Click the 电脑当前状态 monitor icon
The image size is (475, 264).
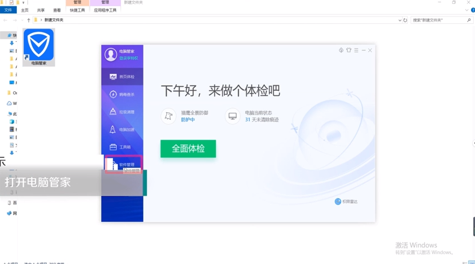(x=232, y=116)
